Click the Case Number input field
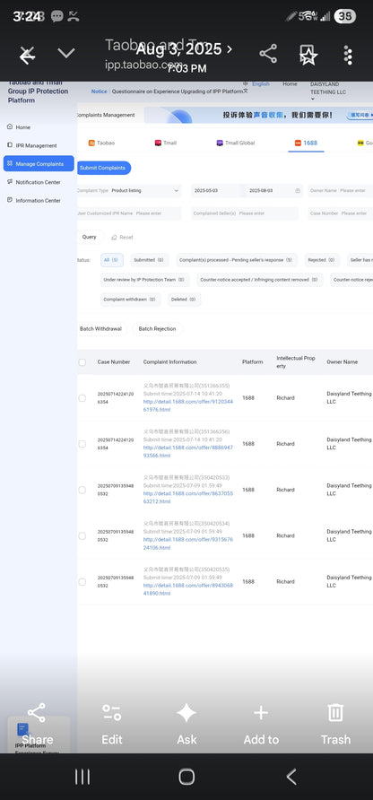 [341, 213]
